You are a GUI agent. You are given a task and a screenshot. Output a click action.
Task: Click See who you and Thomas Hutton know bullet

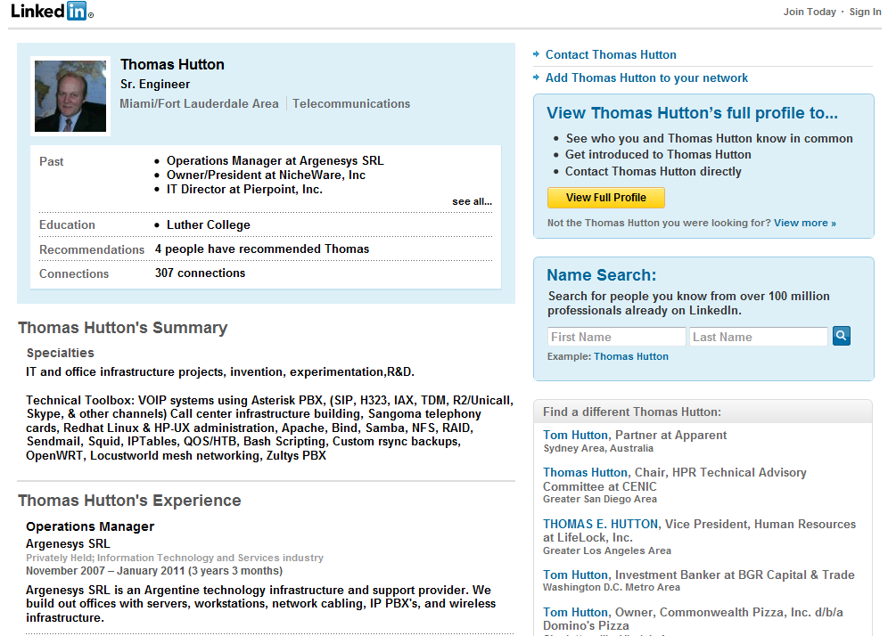(x=709, y=139)
